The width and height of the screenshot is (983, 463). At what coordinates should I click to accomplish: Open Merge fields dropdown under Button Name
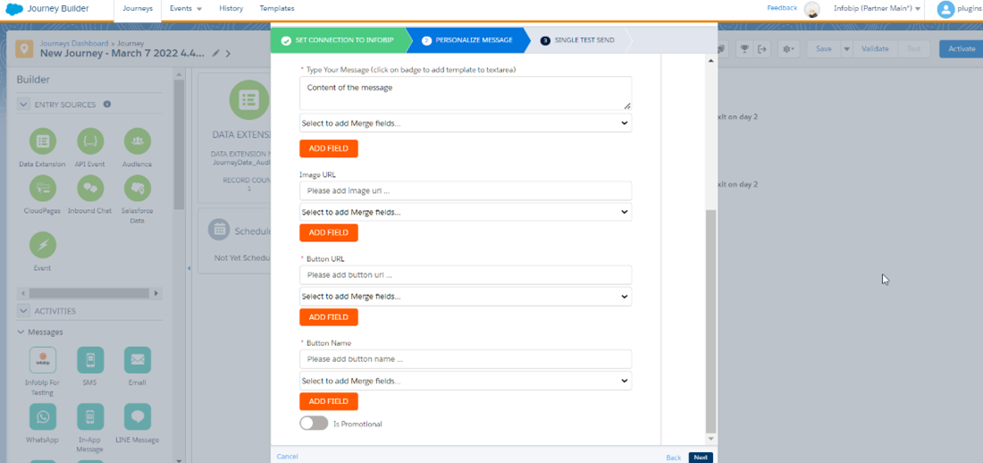pos(466,381)
